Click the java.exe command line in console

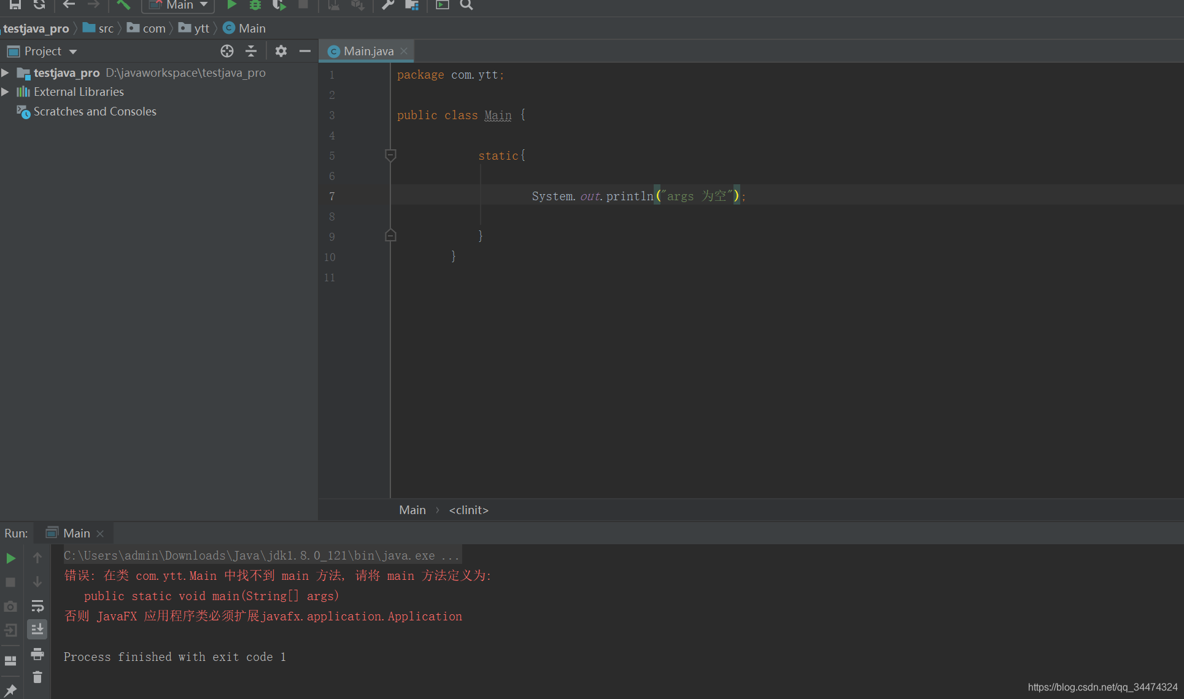click(262, 555)
